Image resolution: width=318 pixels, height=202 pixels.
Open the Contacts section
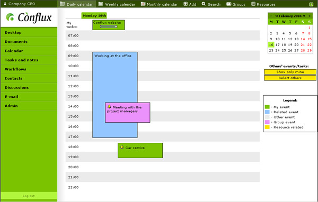coord(29,78)
